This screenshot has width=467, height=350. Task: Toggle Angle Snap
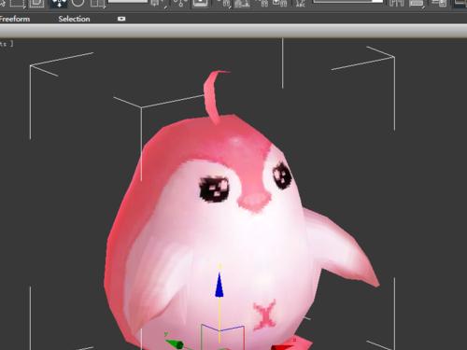point(242,3)
